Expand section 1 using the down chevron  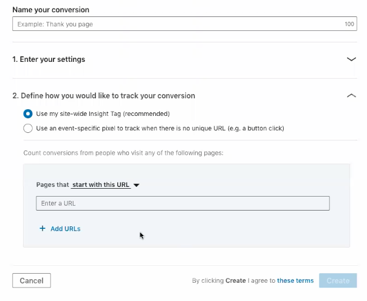351,59
